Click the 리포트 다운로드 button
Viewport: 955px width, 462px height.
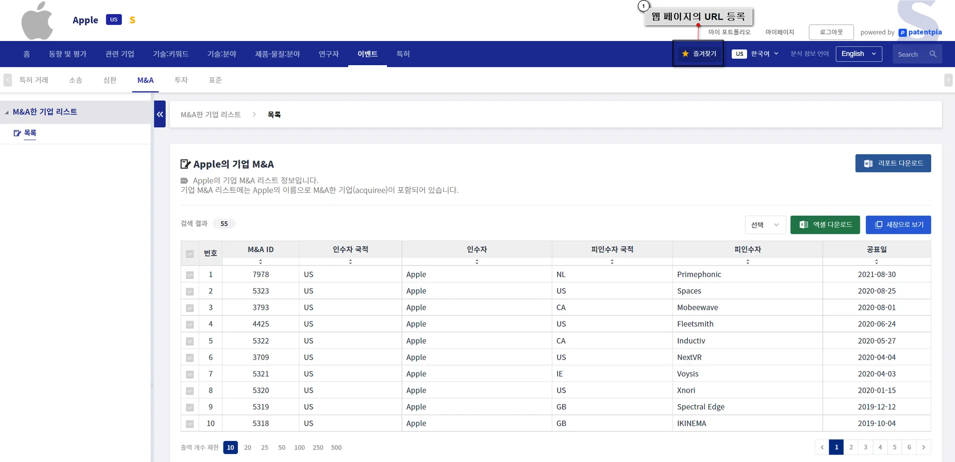click(x=893, y=163)
